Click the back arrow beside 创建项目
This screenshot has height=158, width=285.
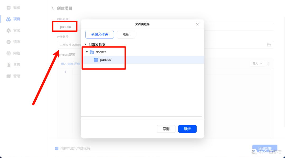point(53,8)
